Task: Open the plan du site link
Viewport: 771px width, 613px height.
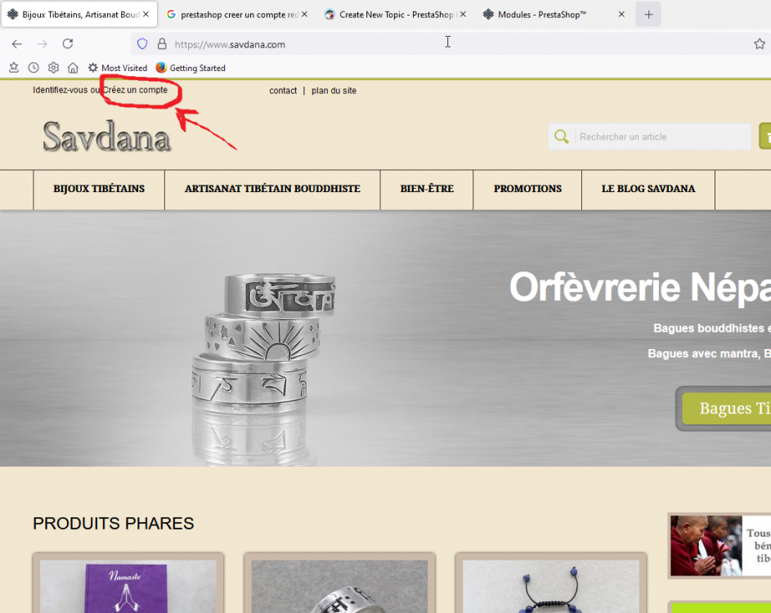Action: 334,91
